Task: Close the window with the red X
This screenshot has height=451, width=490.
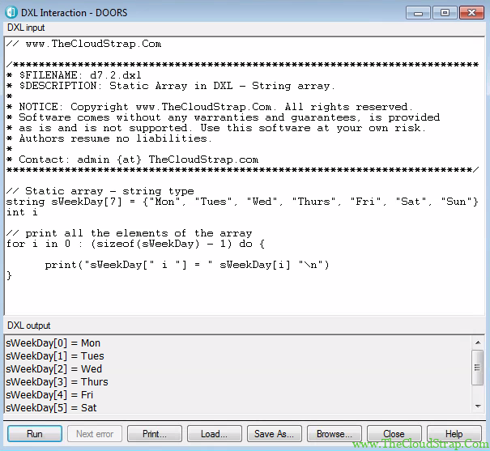Action: (x=471, y=13)
